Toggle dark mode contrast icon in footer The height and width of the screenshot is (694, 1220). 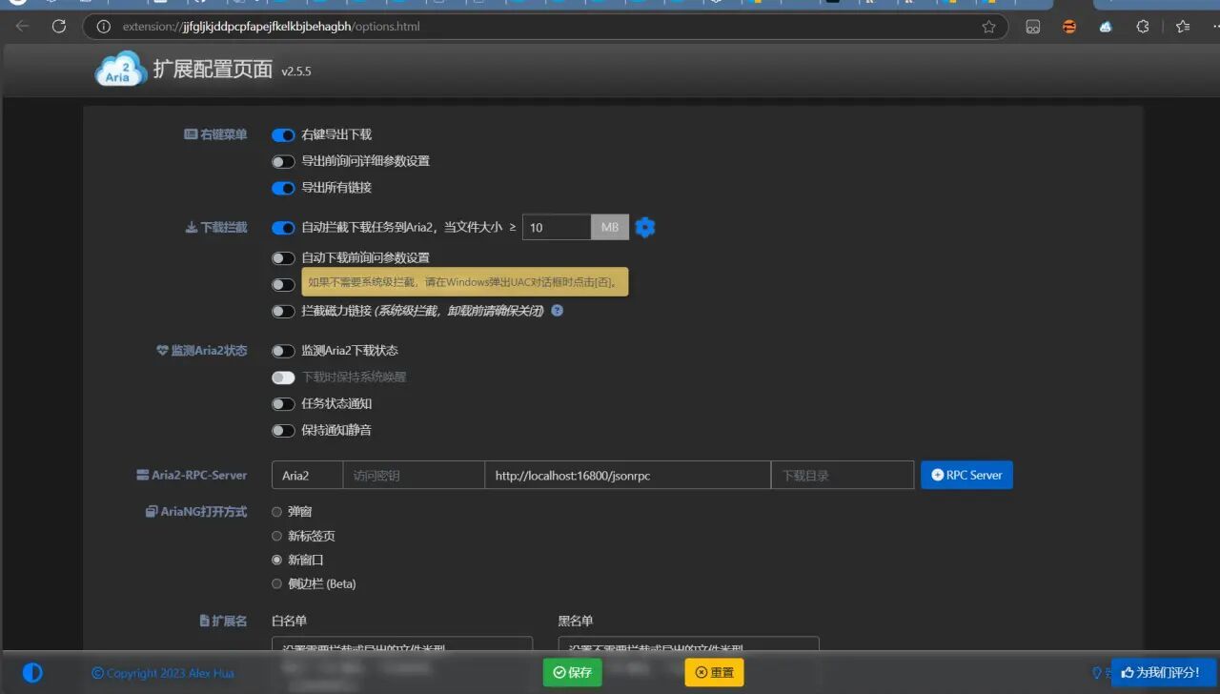pyautogui.click(x=32, y=673)
